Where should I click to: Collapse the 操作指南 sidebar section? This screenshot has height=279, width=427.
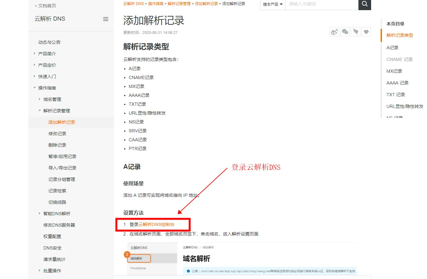coord(47,88)
